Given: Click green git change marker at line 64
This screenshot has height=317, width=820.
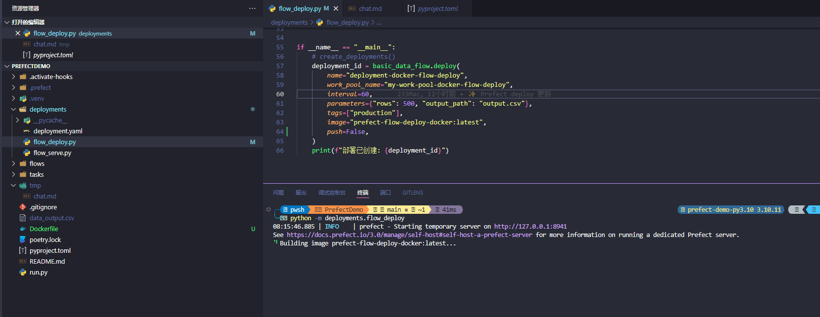Looking at the screenshot, I should click(287, 131).
